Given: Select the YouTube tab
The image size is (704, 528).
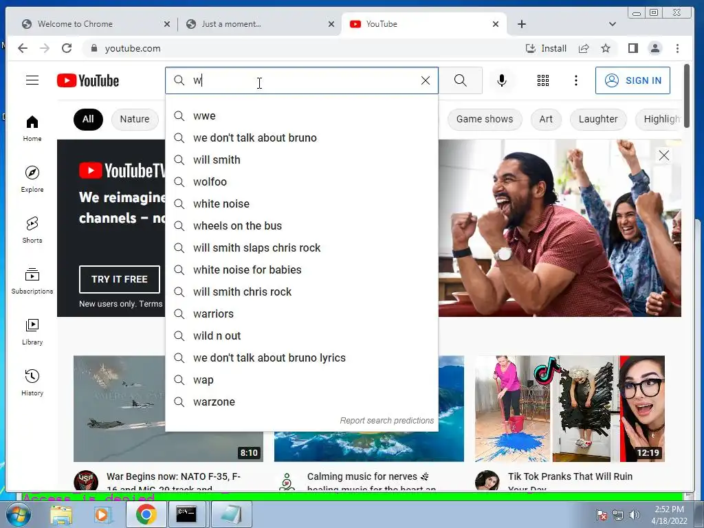Looking at the screenshot, I should click(423, 24).
